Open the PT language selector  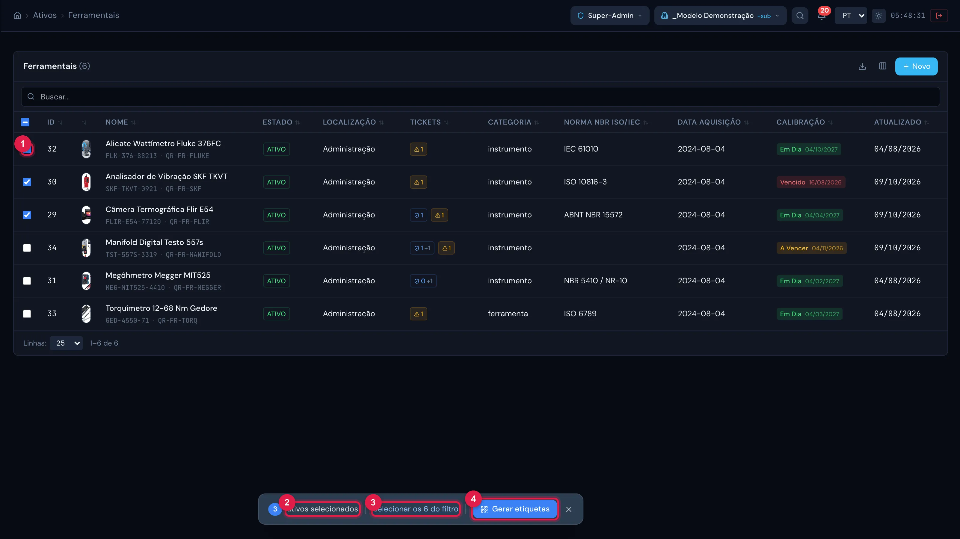[850, 16]
